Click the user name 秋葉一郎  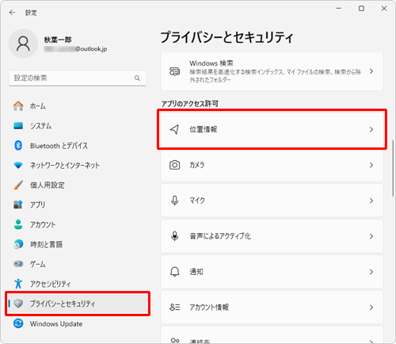(x=58, y=40)
